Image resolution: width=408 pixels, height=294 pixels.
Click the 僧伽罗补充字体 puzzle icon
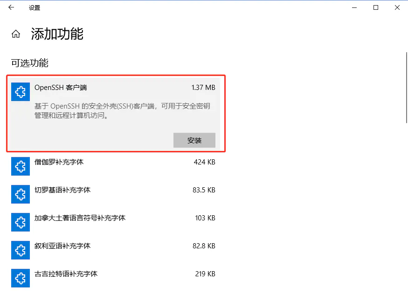click(x=21, y=166)
